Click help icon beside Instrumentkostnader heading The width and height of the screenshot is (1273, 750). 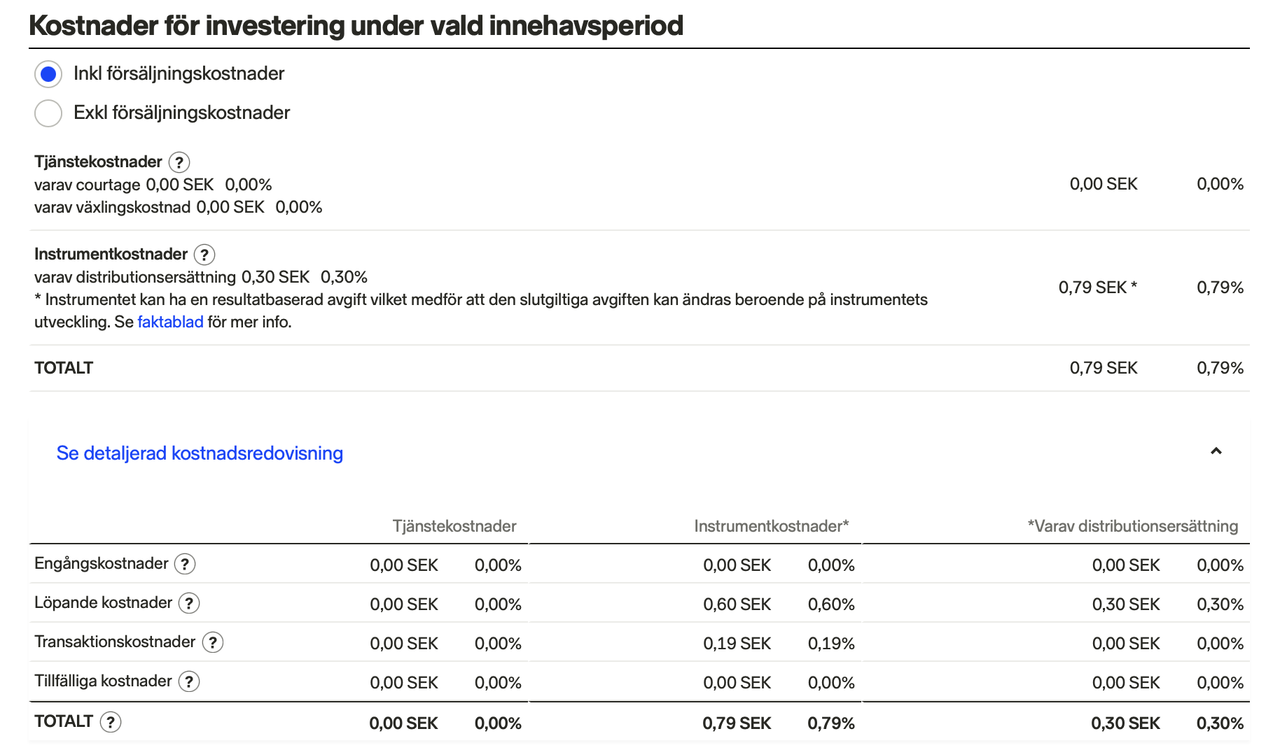click(x=204, y=255)
